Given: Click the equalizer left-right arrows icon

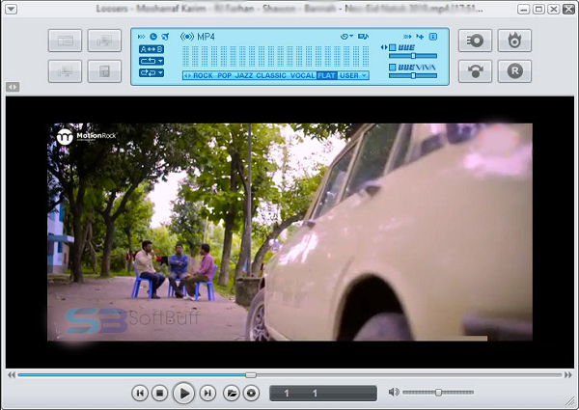Looking at the screenshot, I should [187, 75].
